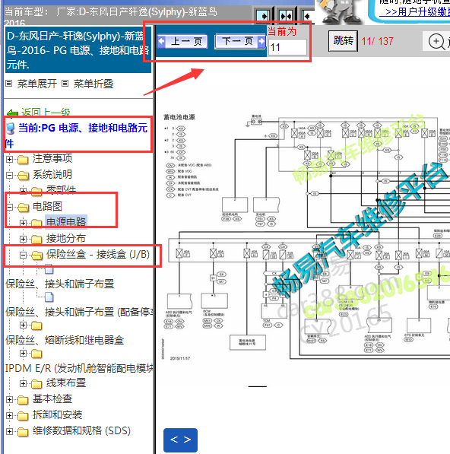Click the folder icon above IPDM E/R entry
The image size is (450, 454).
[x=36, y=354]
